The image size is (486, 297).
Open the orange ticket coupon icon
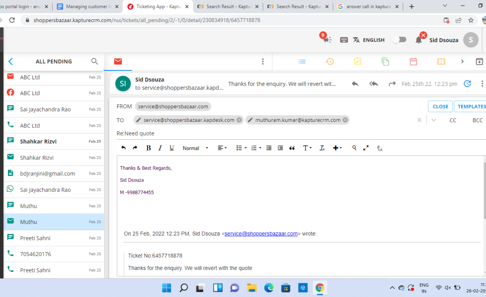coord(441,62)
